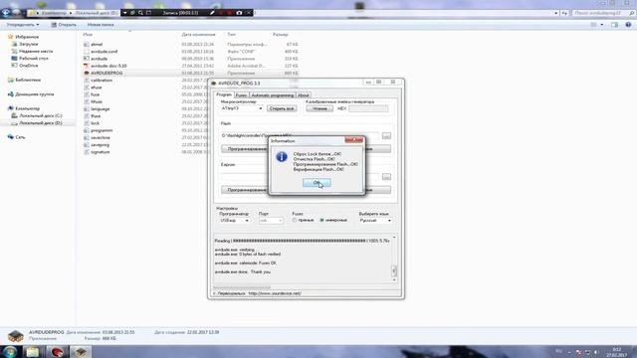The width and height of the screenshot is (637, 358).
Task: Open the About tab in AVRDUDE_PROG
Action: 303,95
